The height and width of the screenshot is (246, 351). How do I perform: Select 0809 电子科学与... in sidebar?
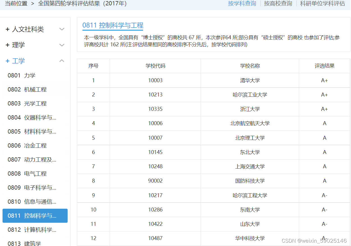32,188
